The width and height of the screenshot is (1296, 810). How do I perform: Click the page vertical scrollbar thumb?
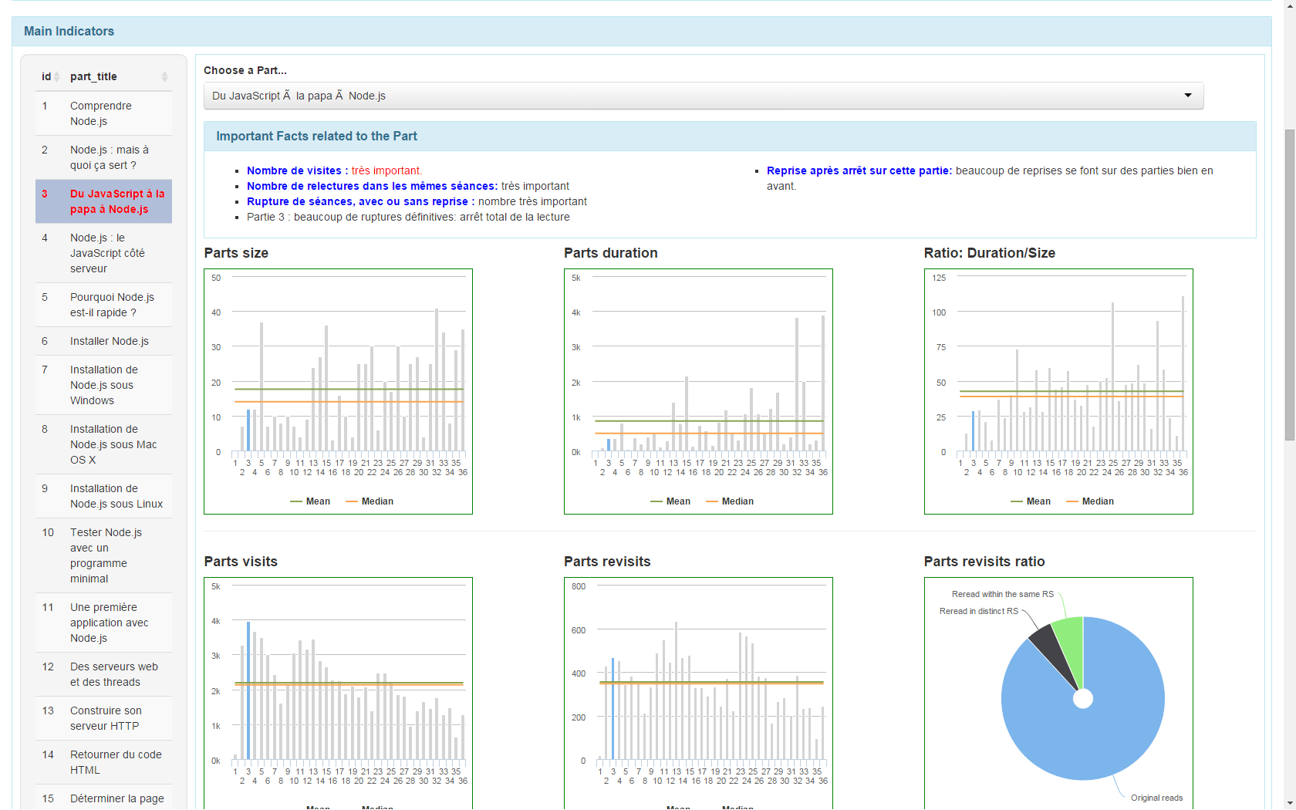pyautogui.click(x=1289, y=285)
